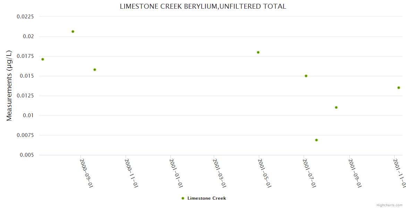
Task: Click the 0.0125 y-axis tick label
Action: click(26, 96)
